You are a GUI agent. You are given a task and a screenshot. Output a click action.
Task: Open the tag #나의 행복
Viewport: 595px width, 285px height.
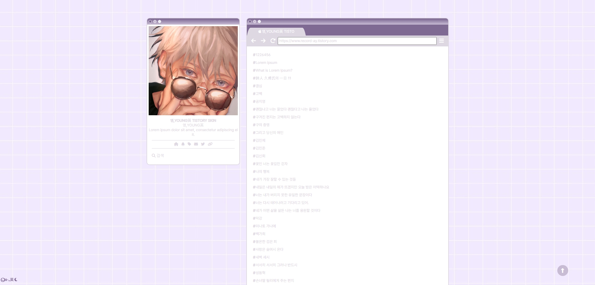coord(261,172)
